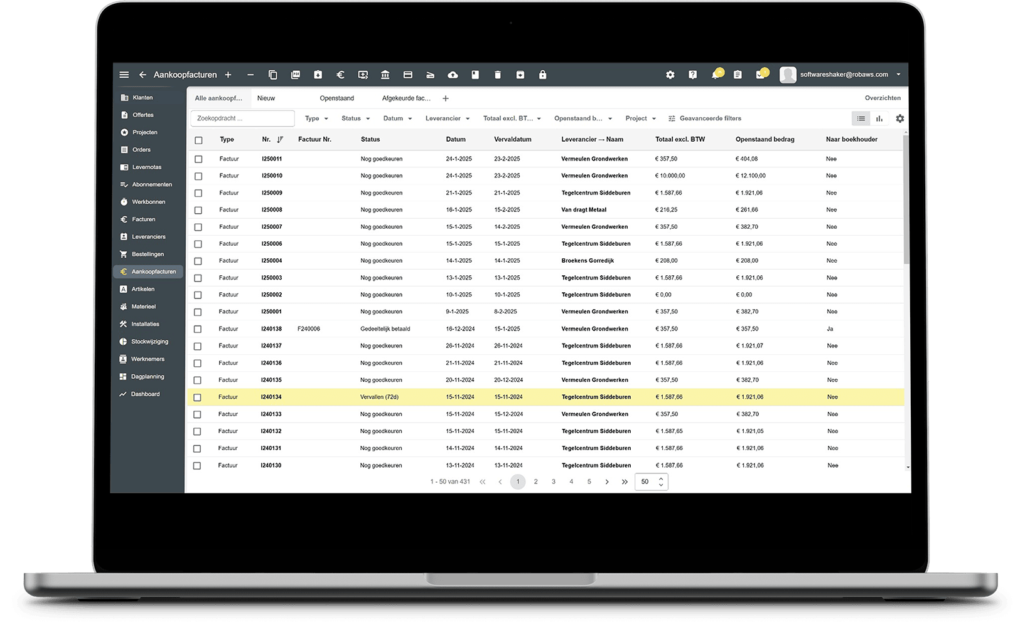Screen dimensions: 1025x632
Task: Open the user account dropdown menu
Action: [x=898, y=75]
